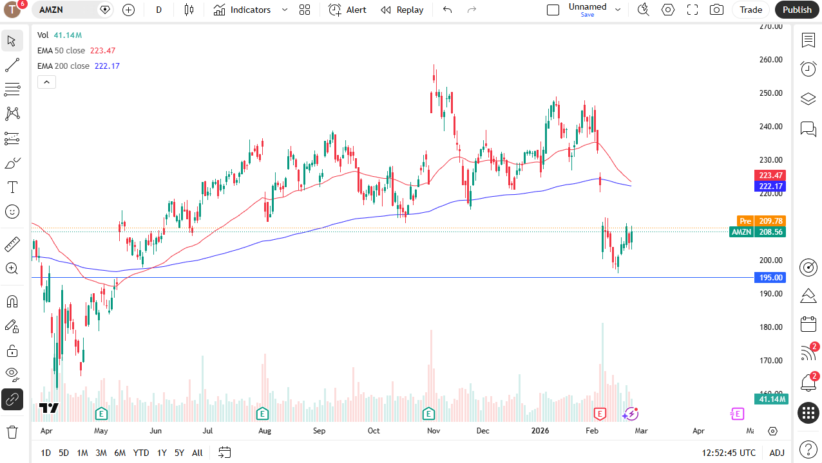Open the emoji icons tool
This screenshot has width=822, height=463.
click(12, 212)
